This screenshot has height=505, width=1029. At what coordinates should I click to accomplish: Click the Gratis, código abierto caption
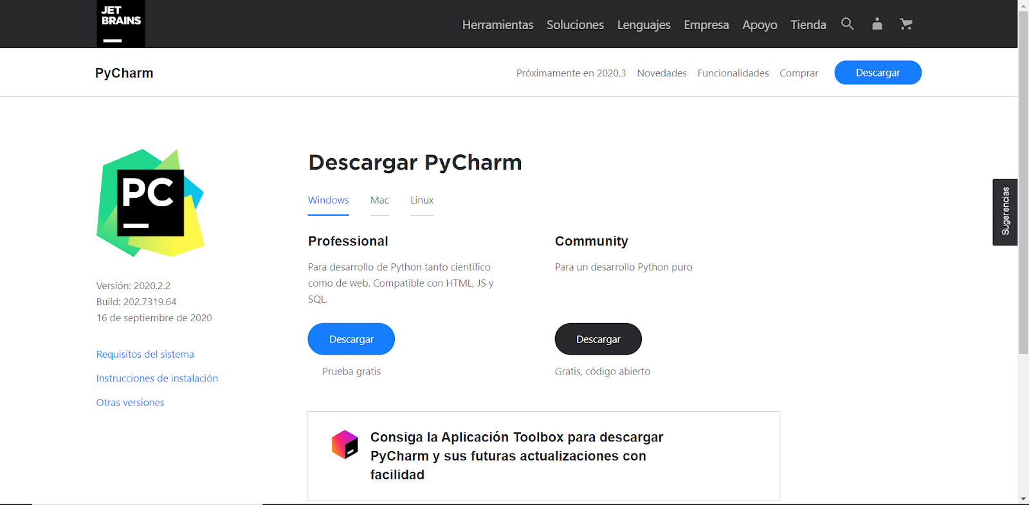coord(603,371)
